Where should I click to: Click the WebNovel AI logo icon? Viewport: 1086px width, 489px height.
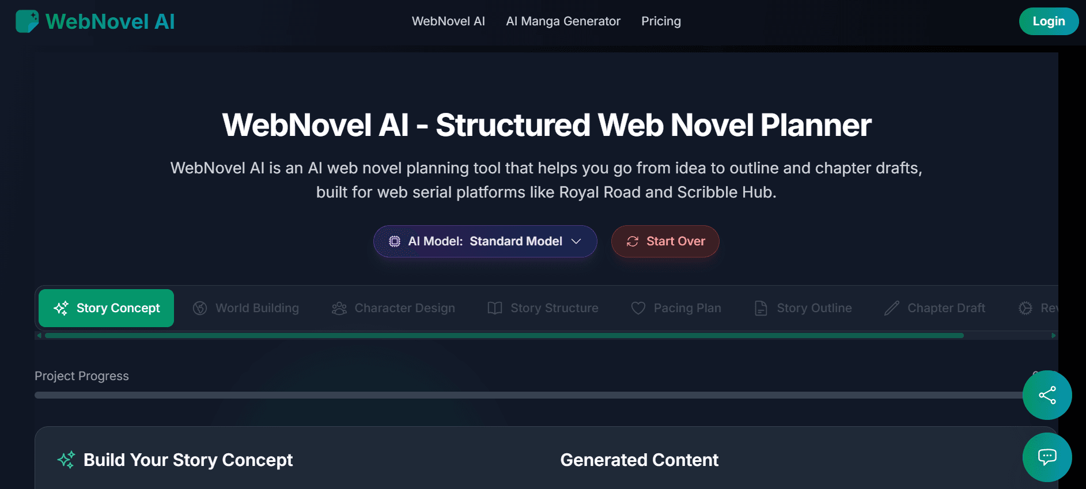pyautogui.click(x=27, y=21)
